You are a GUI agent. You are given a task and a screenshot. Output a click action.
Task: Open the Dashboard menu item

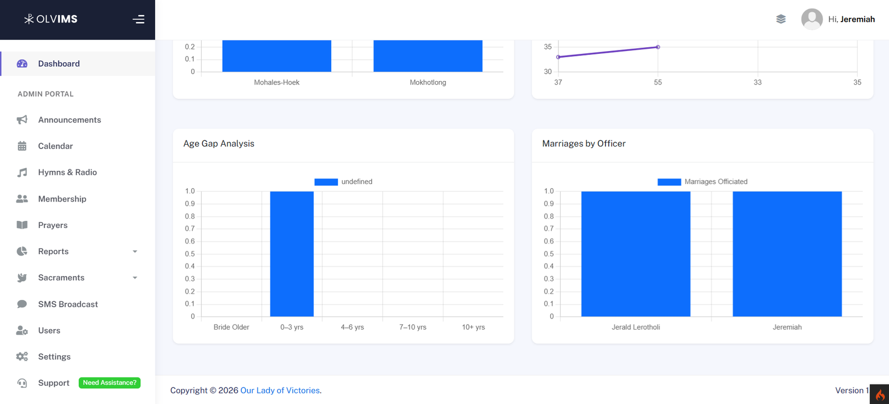tap(59, 64)
